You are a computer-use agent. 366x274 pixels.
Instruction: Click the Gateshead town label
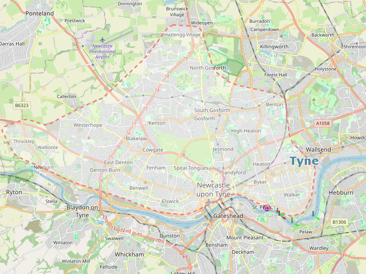[228, 216]
